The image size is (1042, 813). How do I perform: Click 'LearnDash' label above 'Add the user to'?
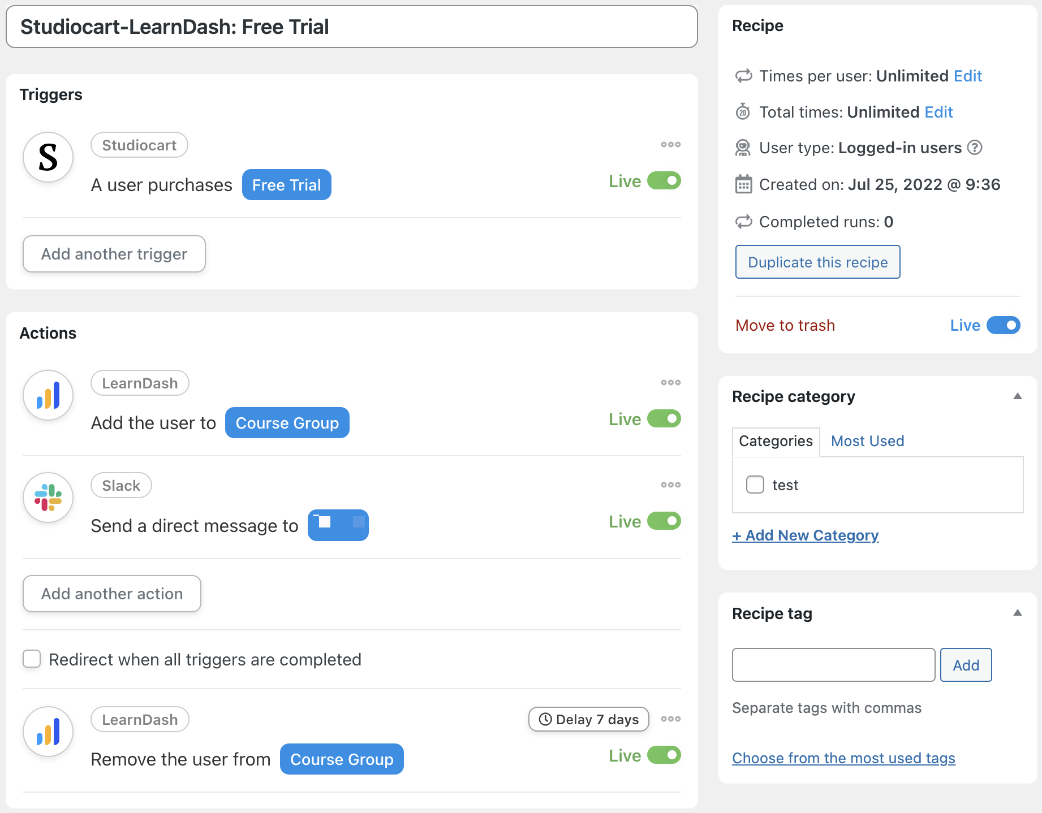point(140,383)
